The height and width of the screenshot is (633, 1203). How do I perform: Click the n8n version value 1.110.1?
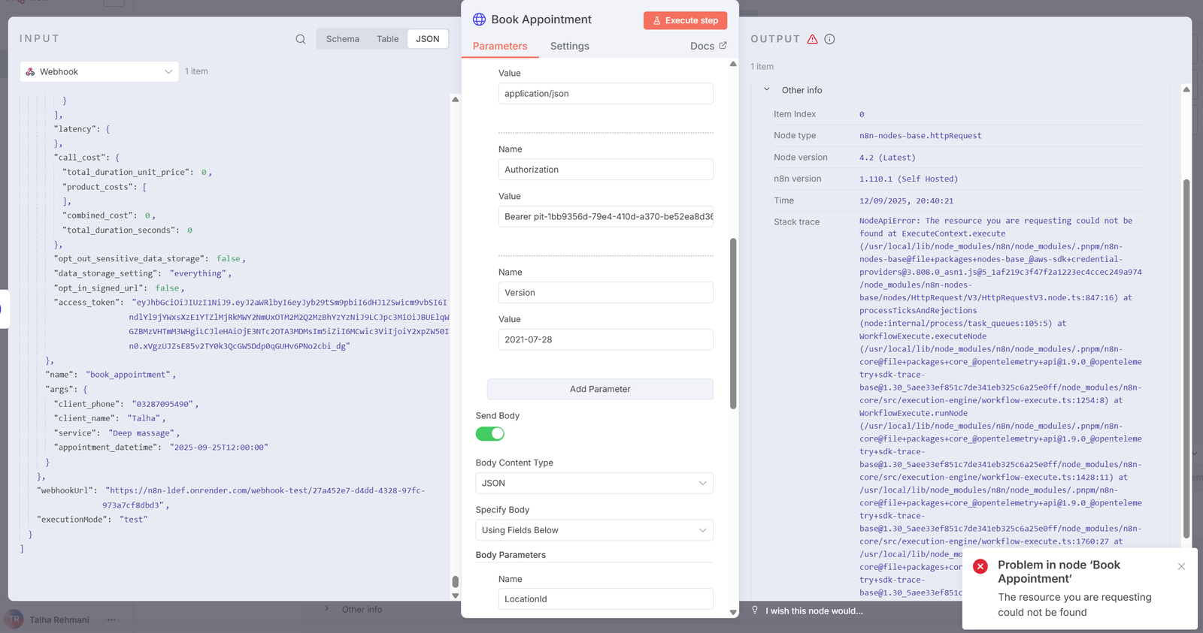coord(908,179)
